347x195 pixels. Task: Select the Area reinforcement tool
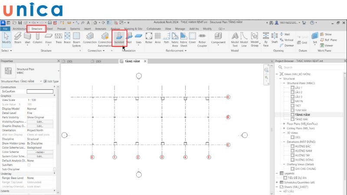coord(157,38)
